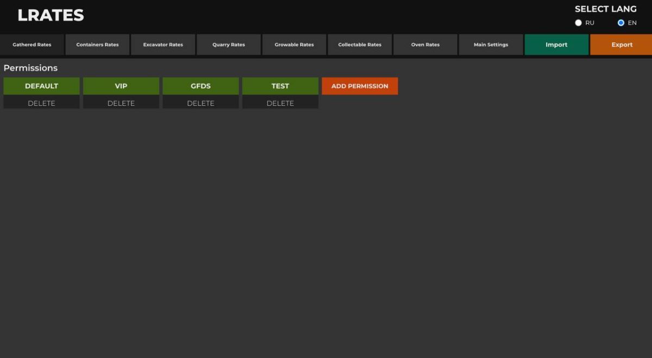Go to the Quarry Rates tab
Viewport: 652px width, 358px height.
(229, 45)
